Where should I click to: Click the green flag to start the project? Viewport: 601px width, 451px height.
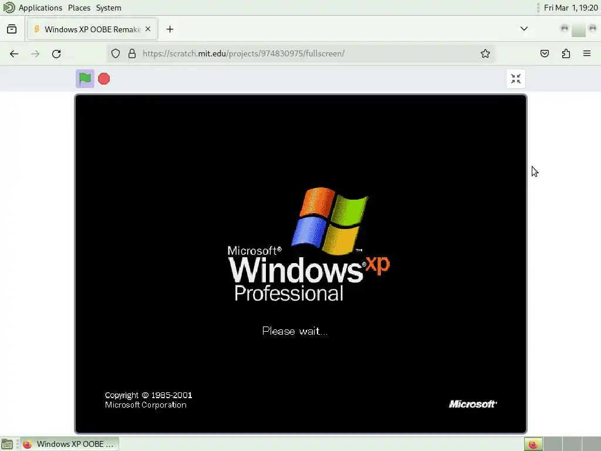point(85,79)
